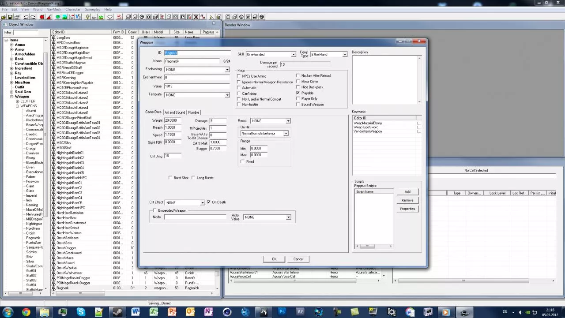
Task: Click the Object Window Filter box
Action: pos(26,33)
